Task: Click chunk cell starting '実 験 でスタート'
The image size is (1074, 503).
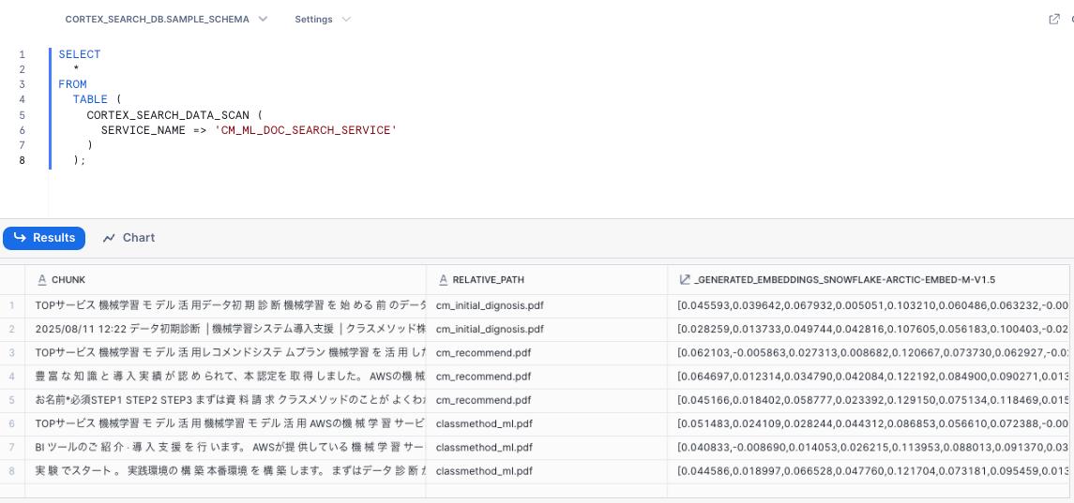Action: click(225, 471)
